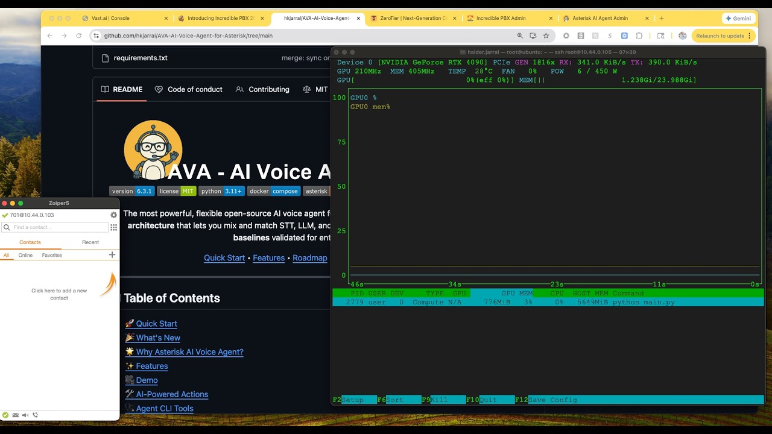772x434 pixels.
Task: Filter Zoiper contacts by Favorites
Action: tap(52, 255)
